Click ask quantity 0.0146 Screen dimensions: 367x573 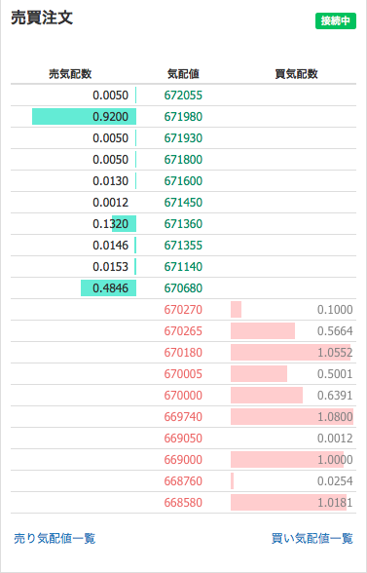point(111,246)
